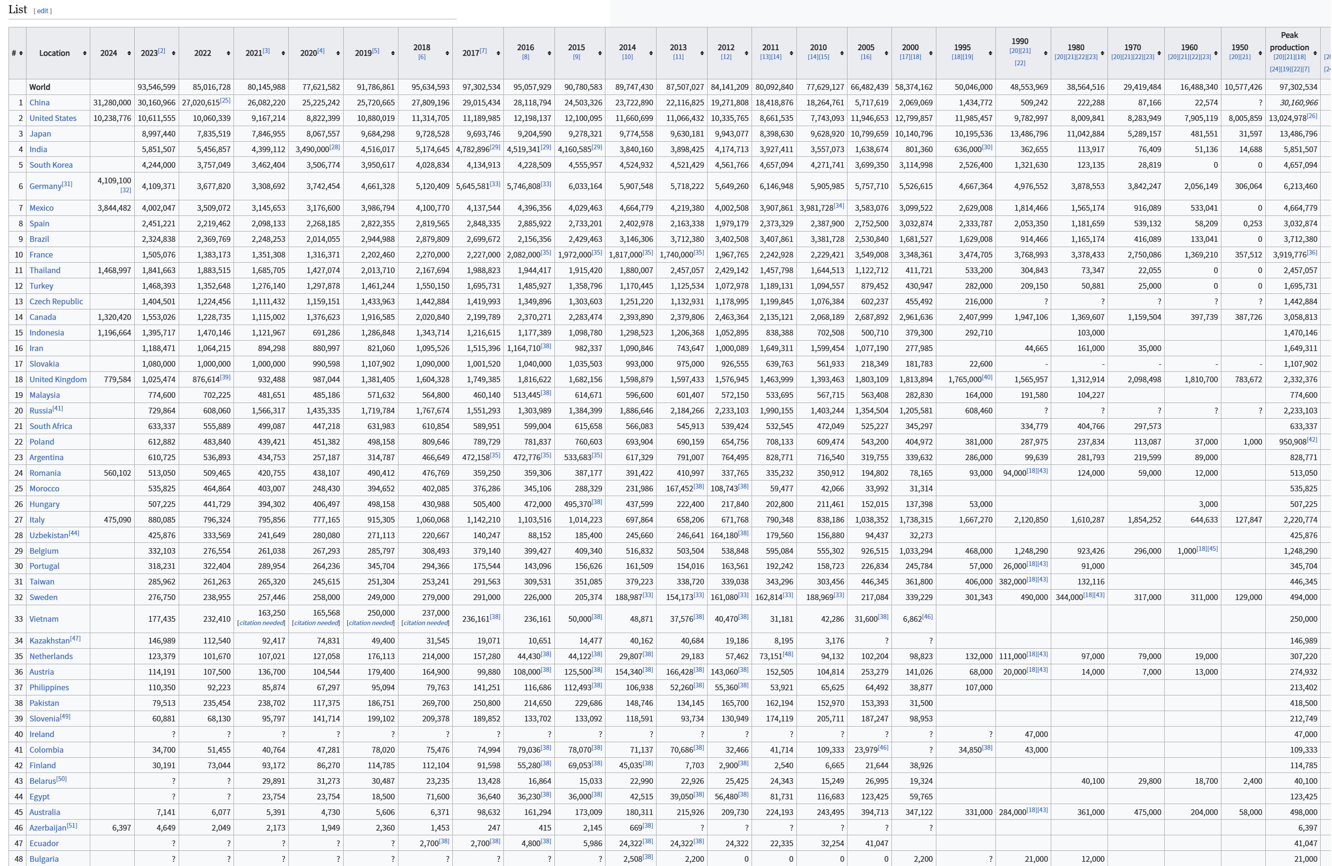Open the edit link beside List heading
1332x866 pixels.
[x=43, y=11]
